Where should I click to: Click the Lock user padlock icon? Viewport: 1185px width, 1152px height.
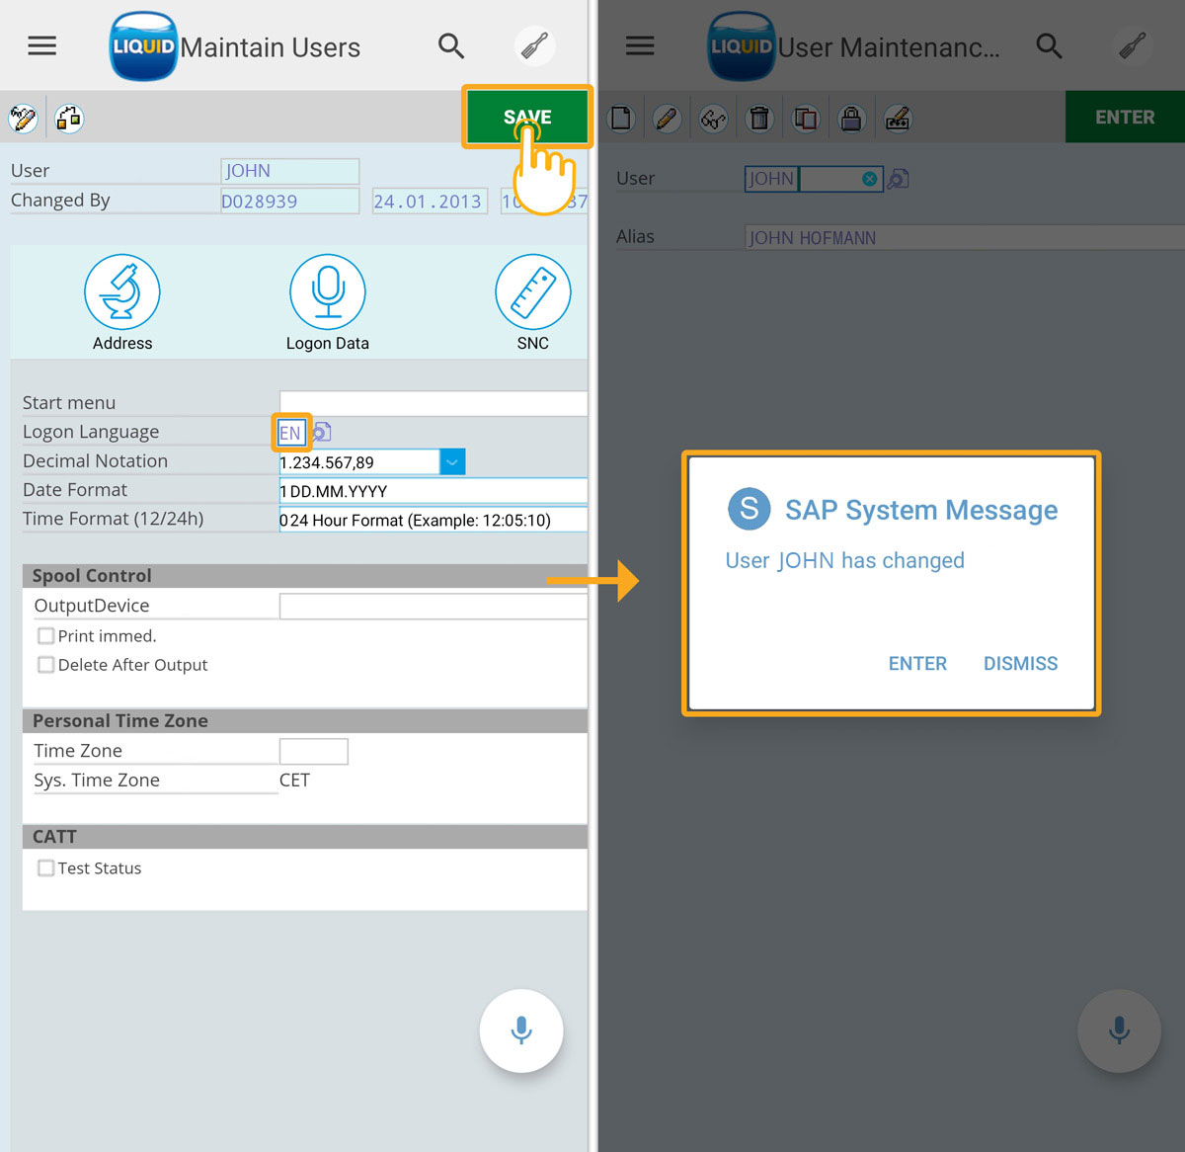(851, 119)
